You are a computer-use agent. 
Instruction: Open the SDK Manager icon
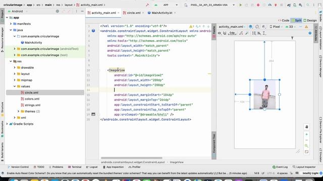(301, 5)
